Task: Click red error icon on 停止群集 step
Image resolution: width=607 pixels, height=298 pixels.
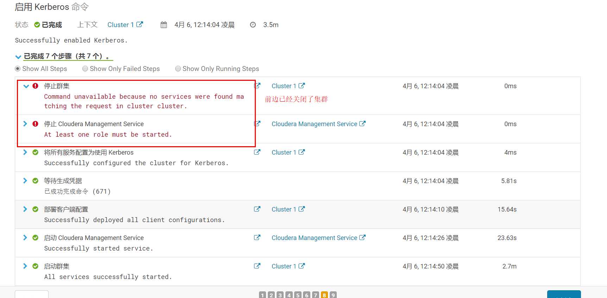Action: [36, 86]
